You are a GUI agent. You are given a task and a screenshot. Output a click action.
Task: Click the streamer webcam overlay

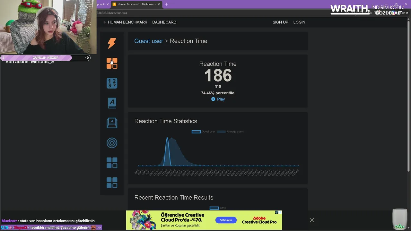(48, 27)
